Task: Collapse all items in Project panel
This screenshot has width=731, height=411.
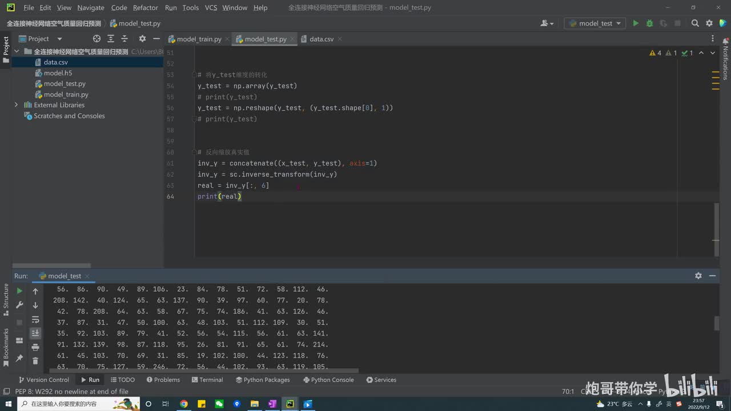Action: pyautogui.click(x=124, y=39)
